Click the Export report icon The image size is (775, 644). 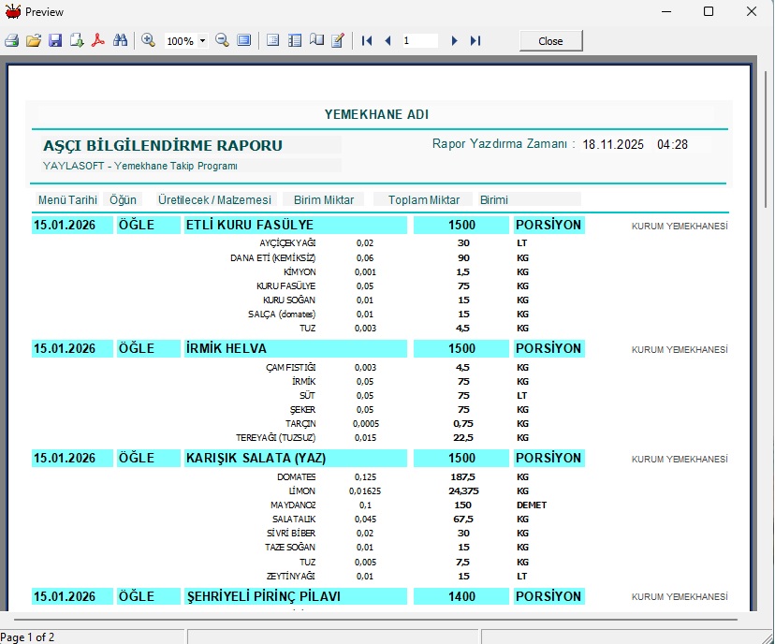tap(77, 41)
